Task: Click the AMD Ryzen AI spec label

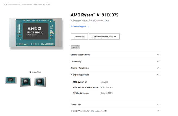Action: (80, 82)
